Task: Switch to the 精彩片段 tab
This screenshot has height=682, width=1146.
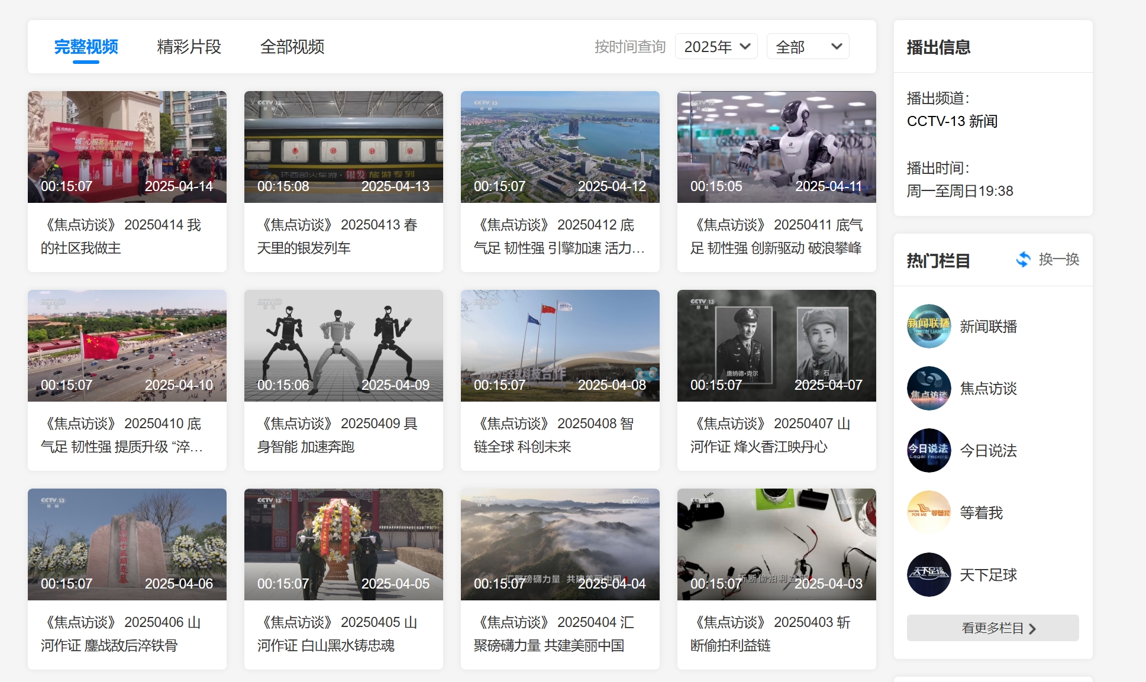Action: 189,47
